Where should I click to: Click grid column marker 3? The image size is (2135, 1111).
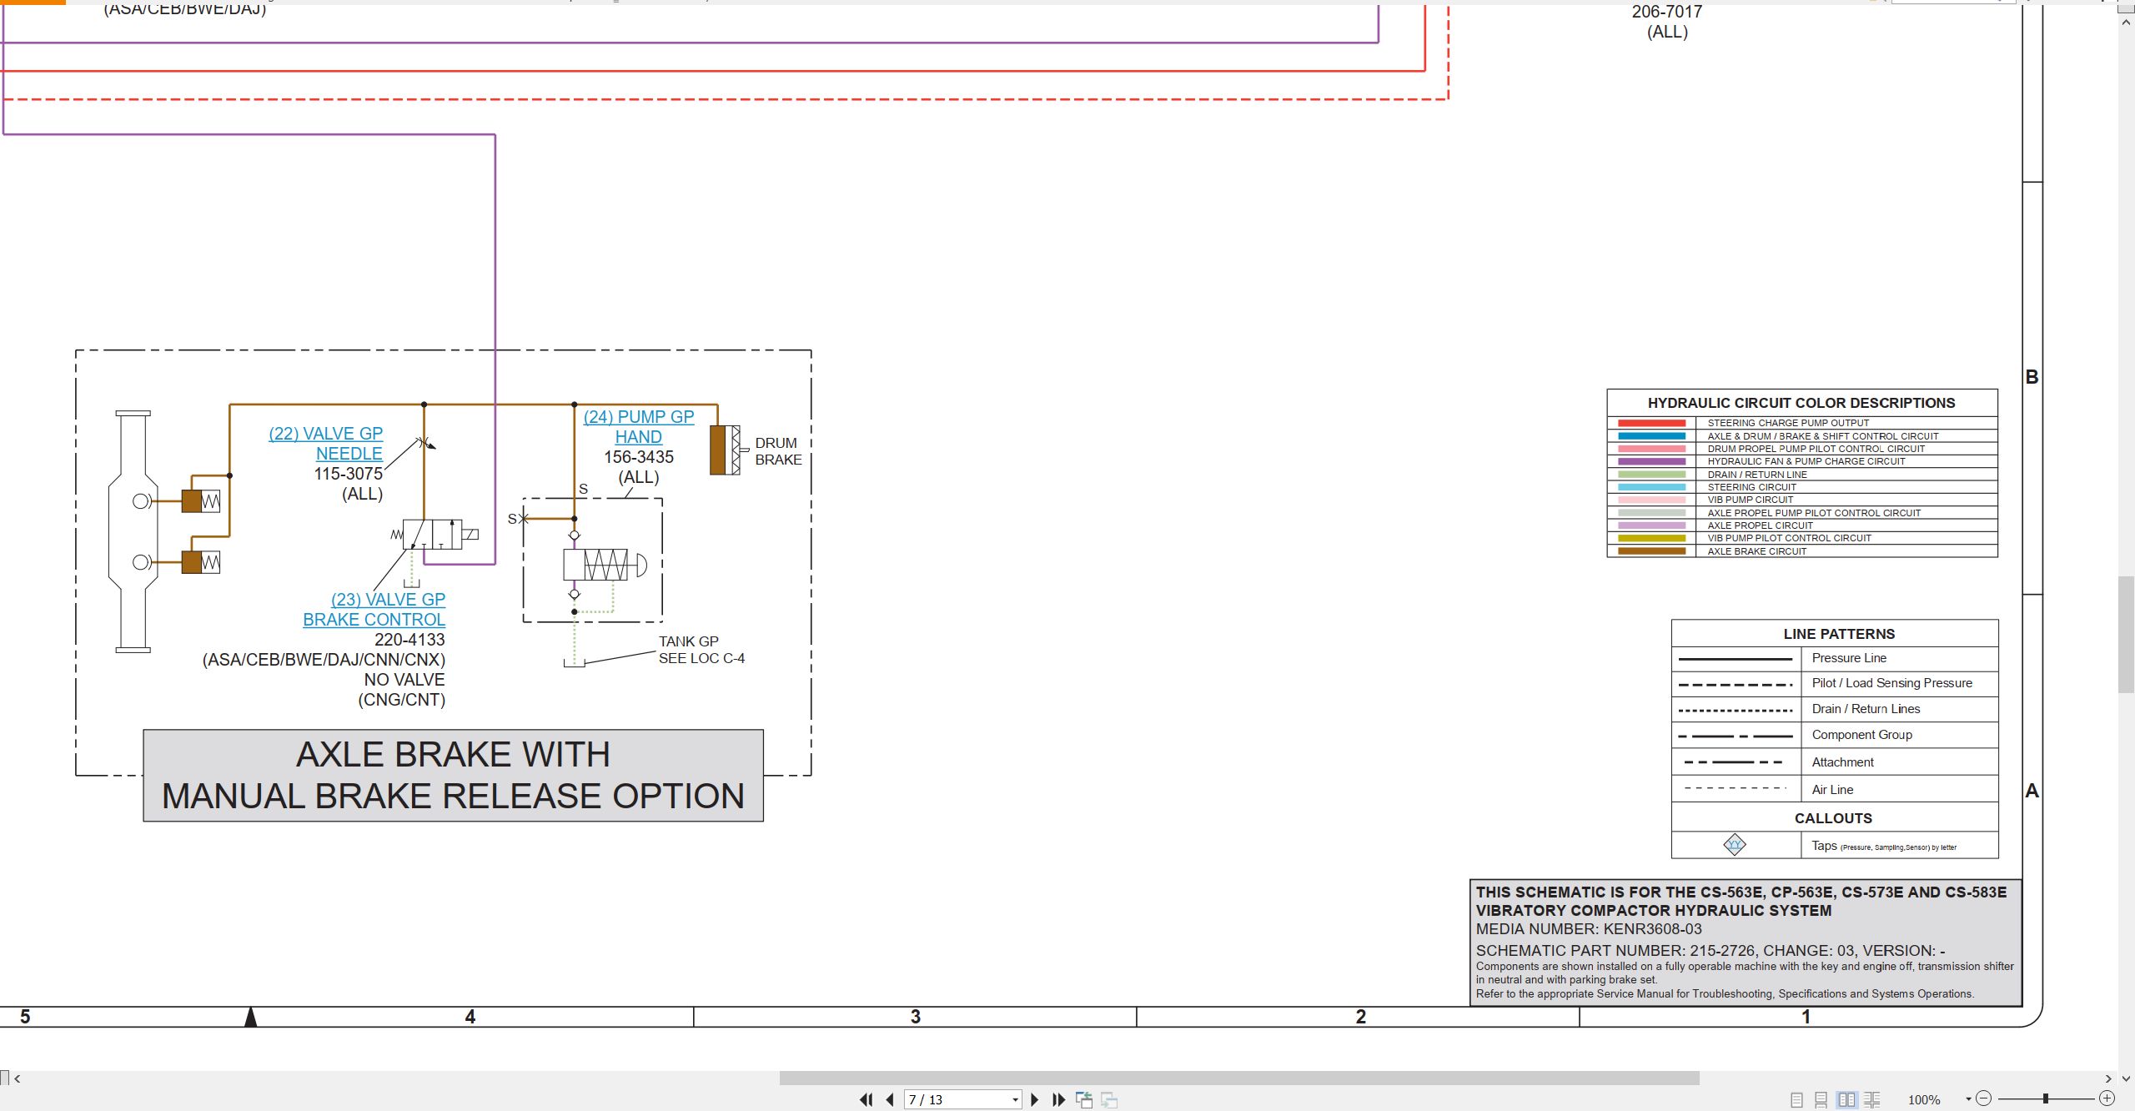915,1017
